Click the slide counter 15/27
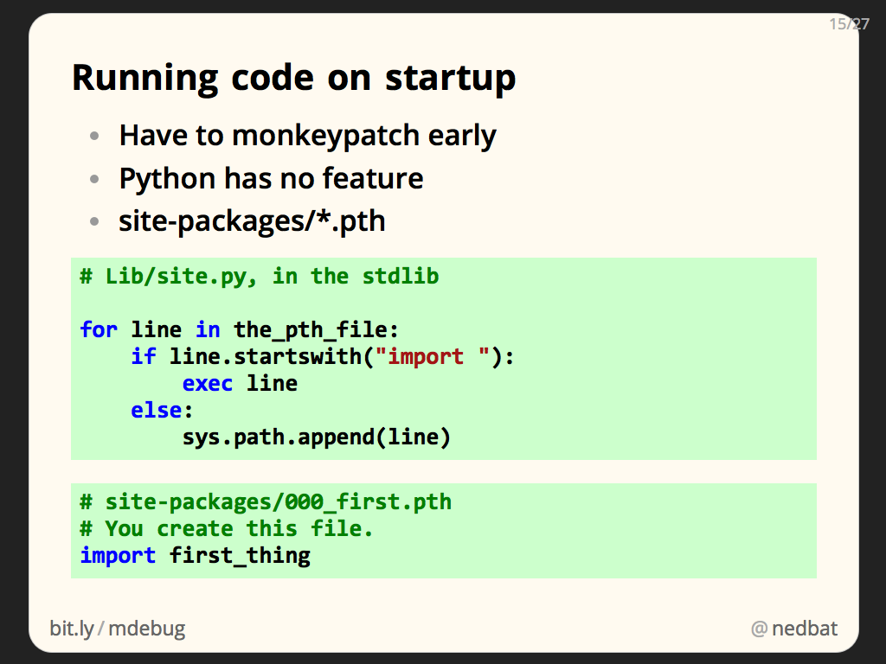 click(x=850, y=23)
